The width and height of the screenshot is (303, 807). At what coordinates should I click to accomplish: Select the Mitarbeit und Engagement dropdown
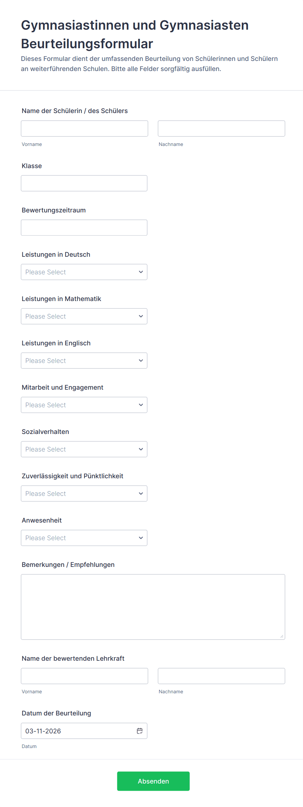point(84,405)
